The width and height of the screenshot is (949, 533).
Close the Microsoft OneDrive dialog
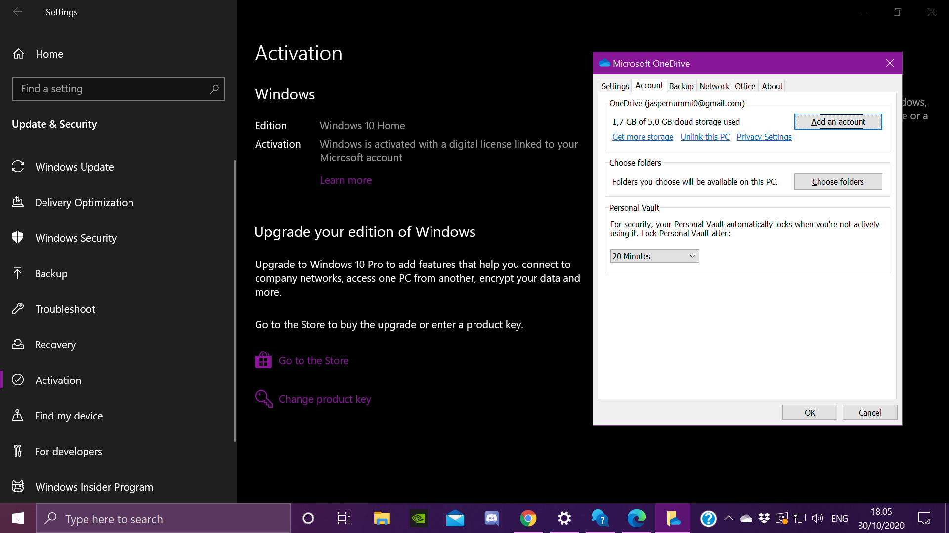890,63
